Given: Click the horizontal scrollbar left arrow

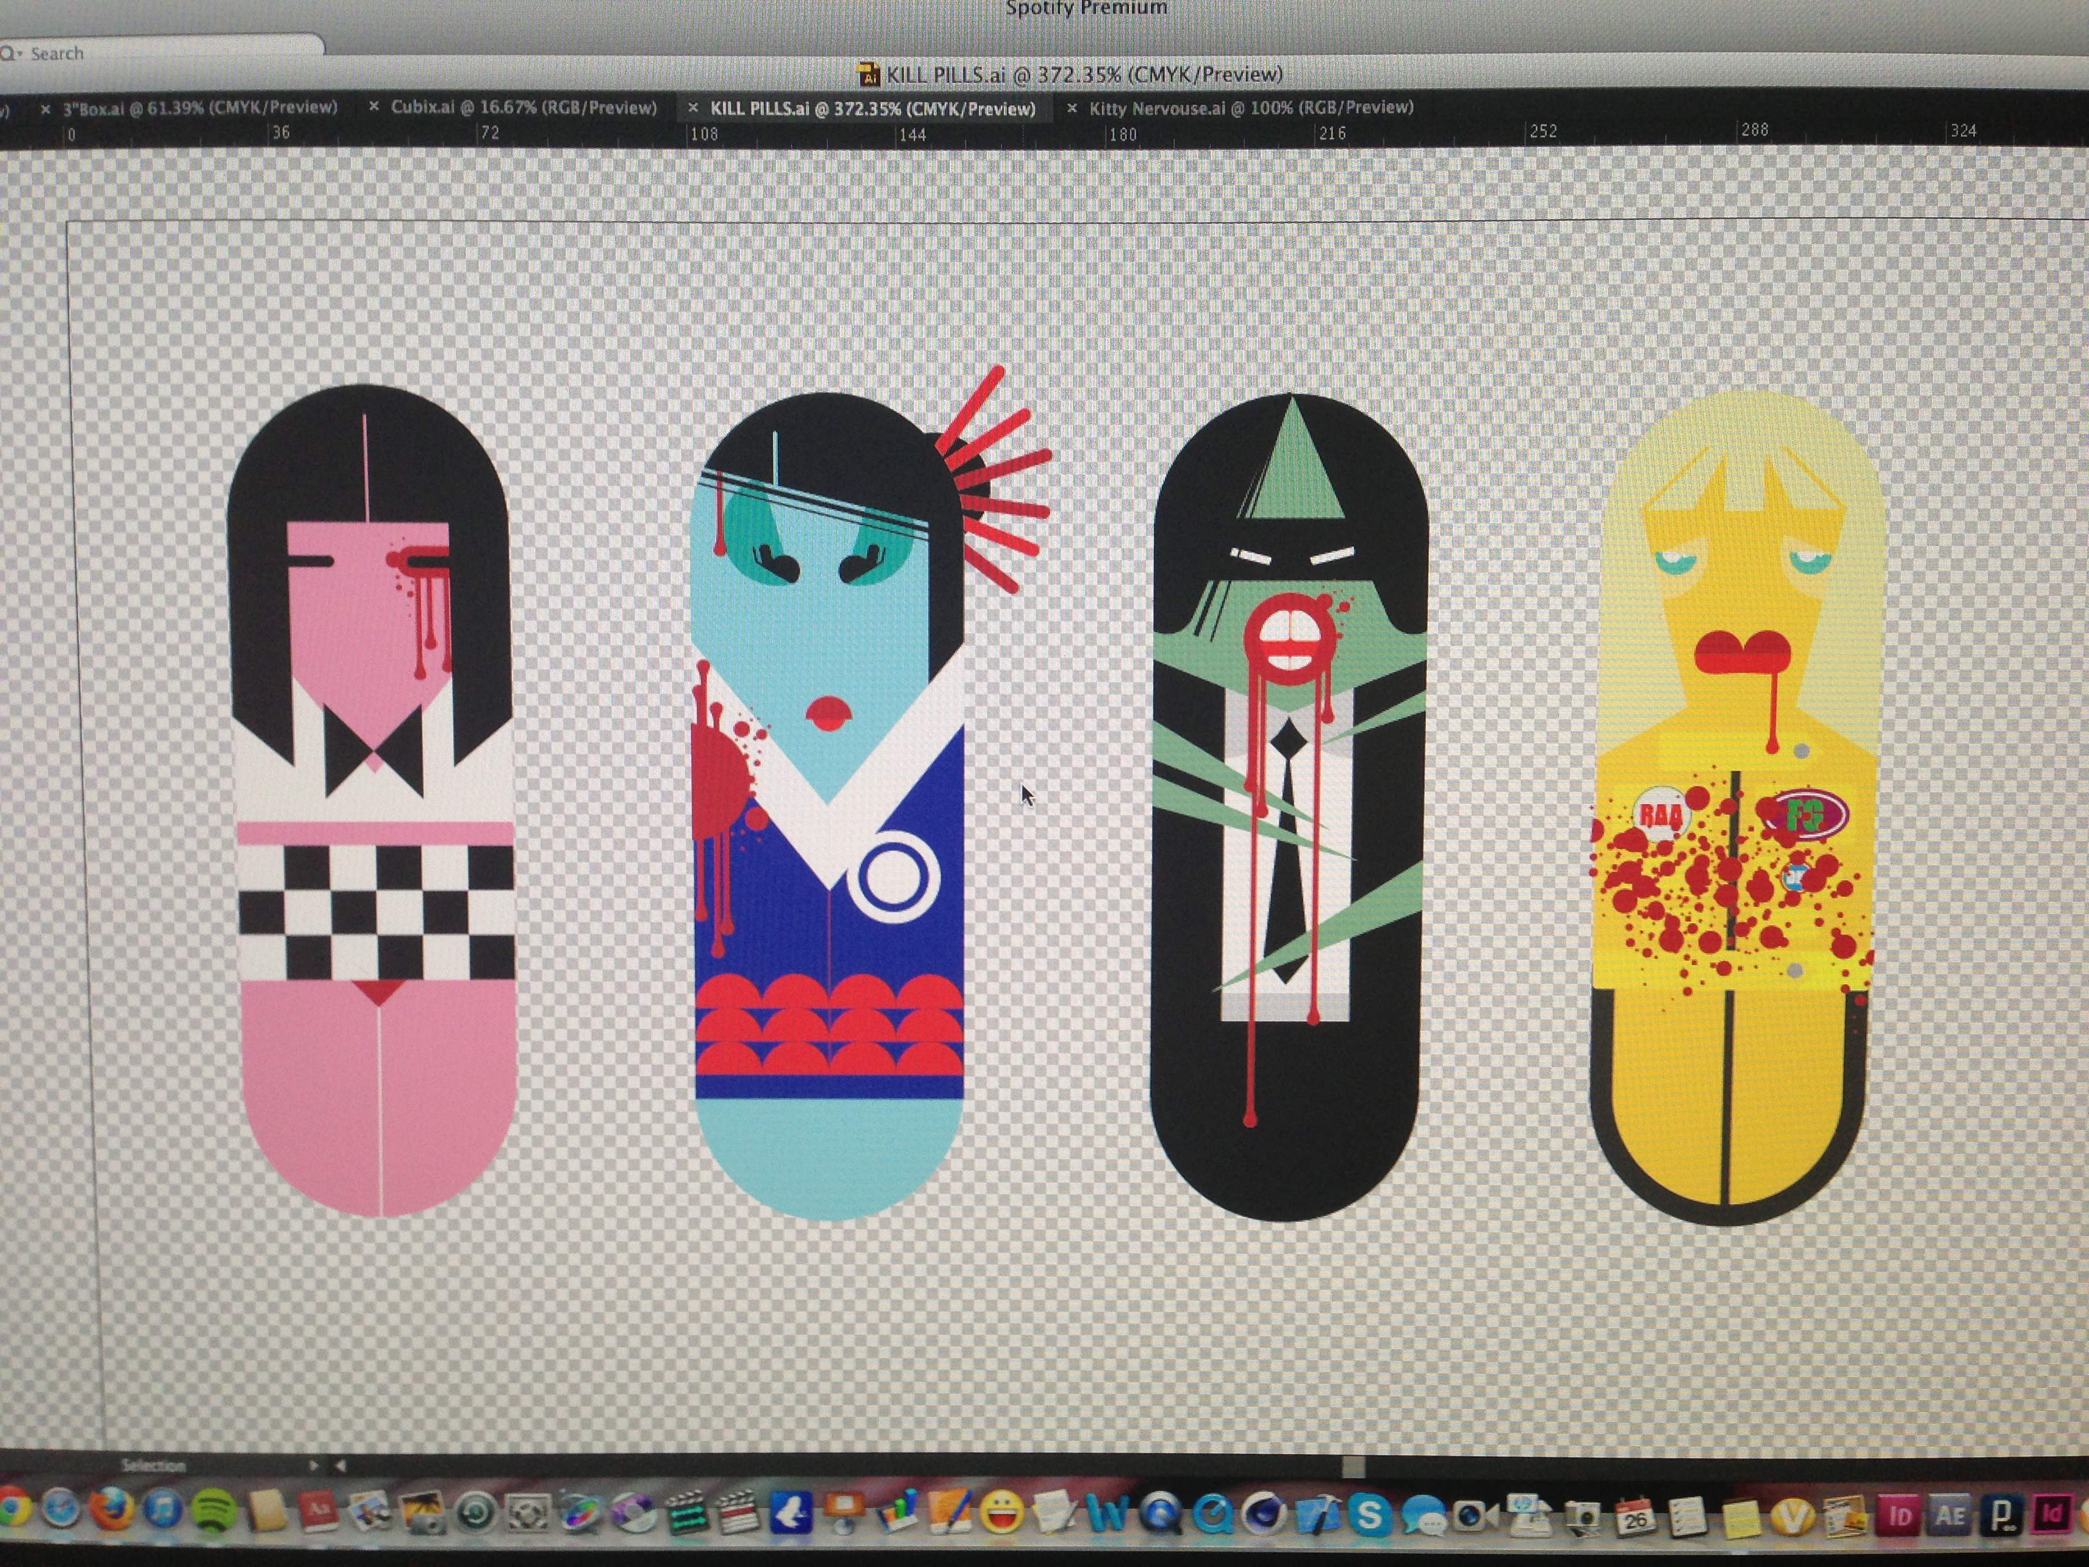Looking at the screenshot, I should pos(340,1465).
